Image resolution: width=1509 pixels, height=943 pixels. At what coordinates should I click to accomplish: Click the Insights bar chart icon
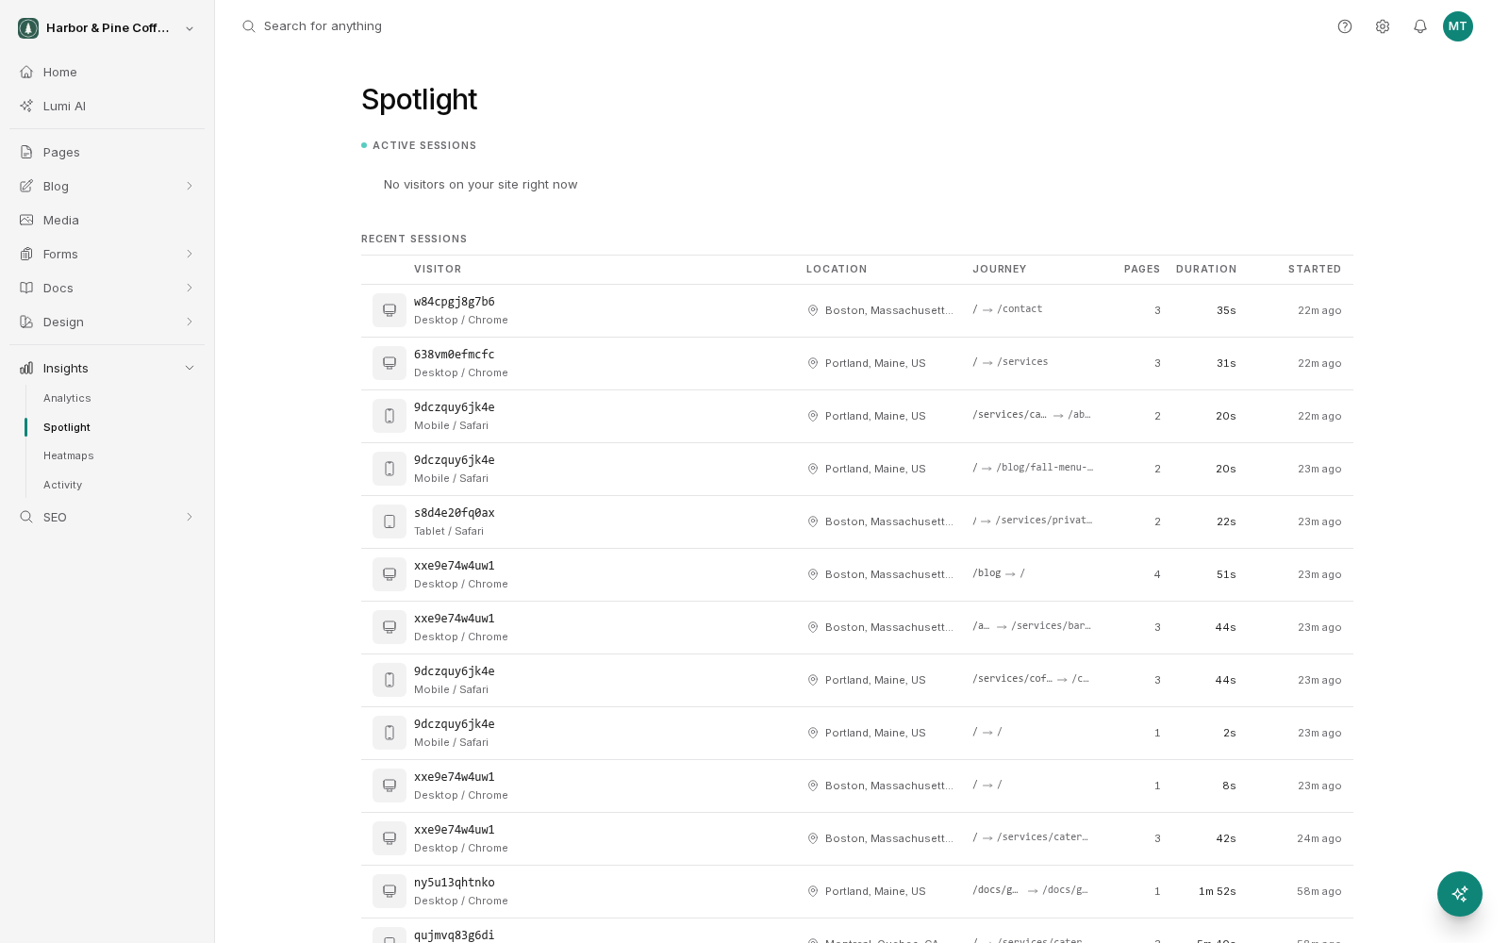pos(26,368)
